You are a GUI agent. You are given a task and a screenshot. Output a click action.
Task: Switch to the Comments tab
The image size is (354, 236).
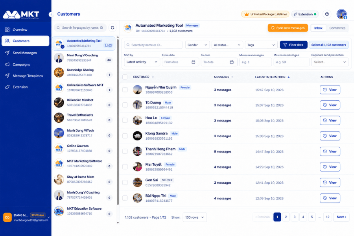point(337,28)
